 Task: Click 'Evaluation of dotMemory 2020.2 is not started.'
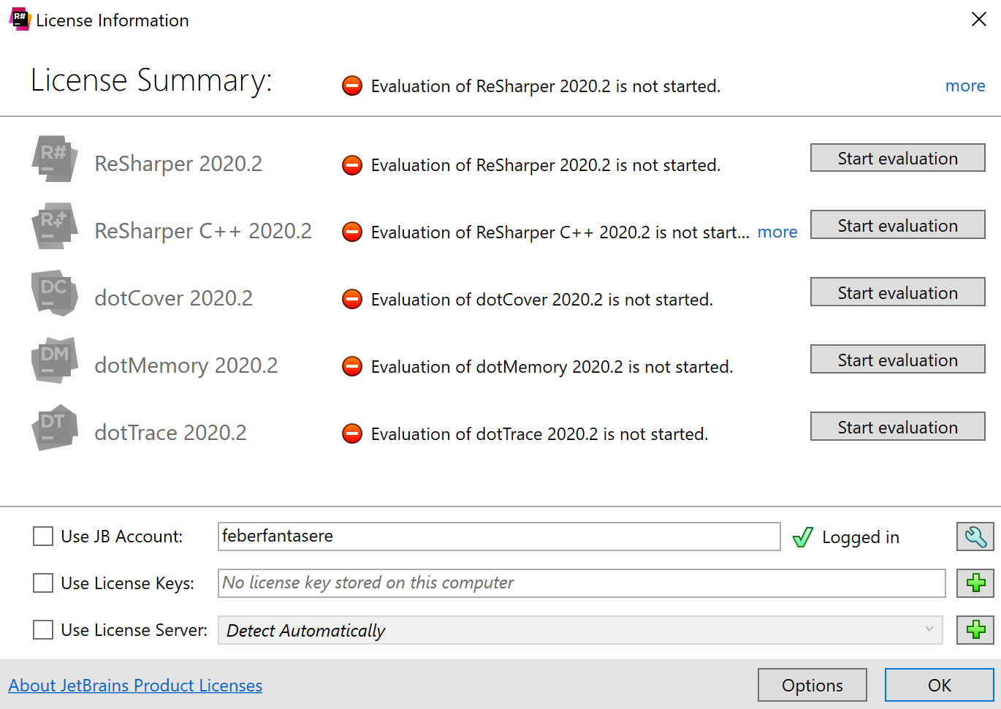pyautogui.click(x=552, y=367)
